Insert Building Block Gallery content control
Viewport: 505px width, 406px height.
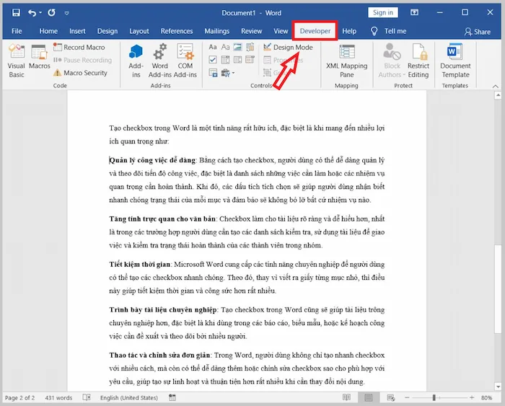click(250, 47)
